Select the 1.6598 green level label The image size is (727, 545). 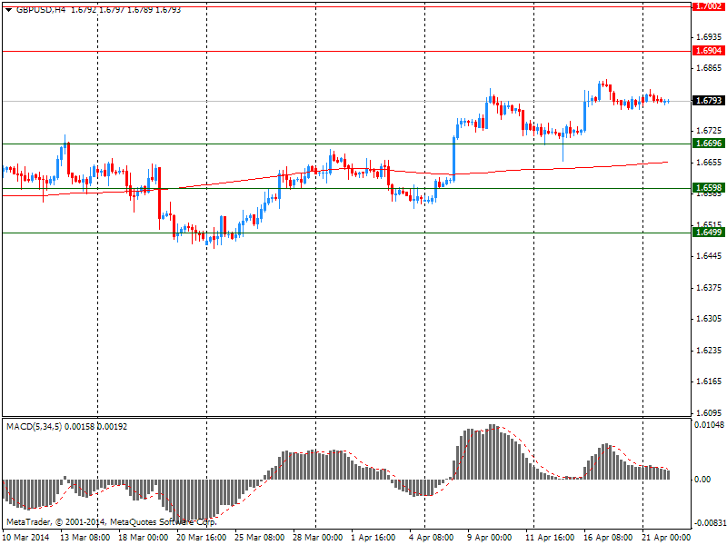709,188
